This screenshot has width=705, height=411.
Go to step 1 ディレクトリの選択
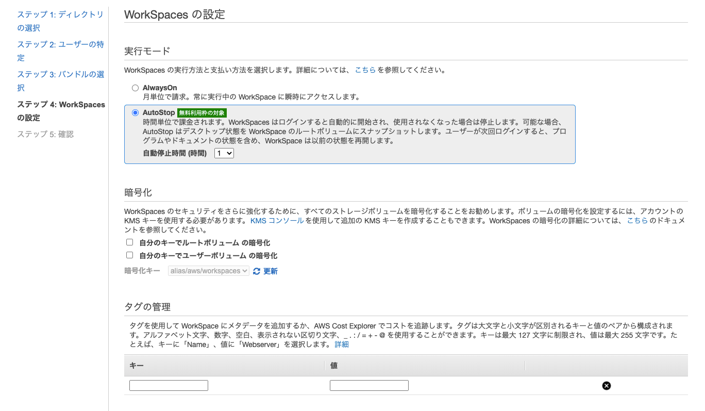61,21
